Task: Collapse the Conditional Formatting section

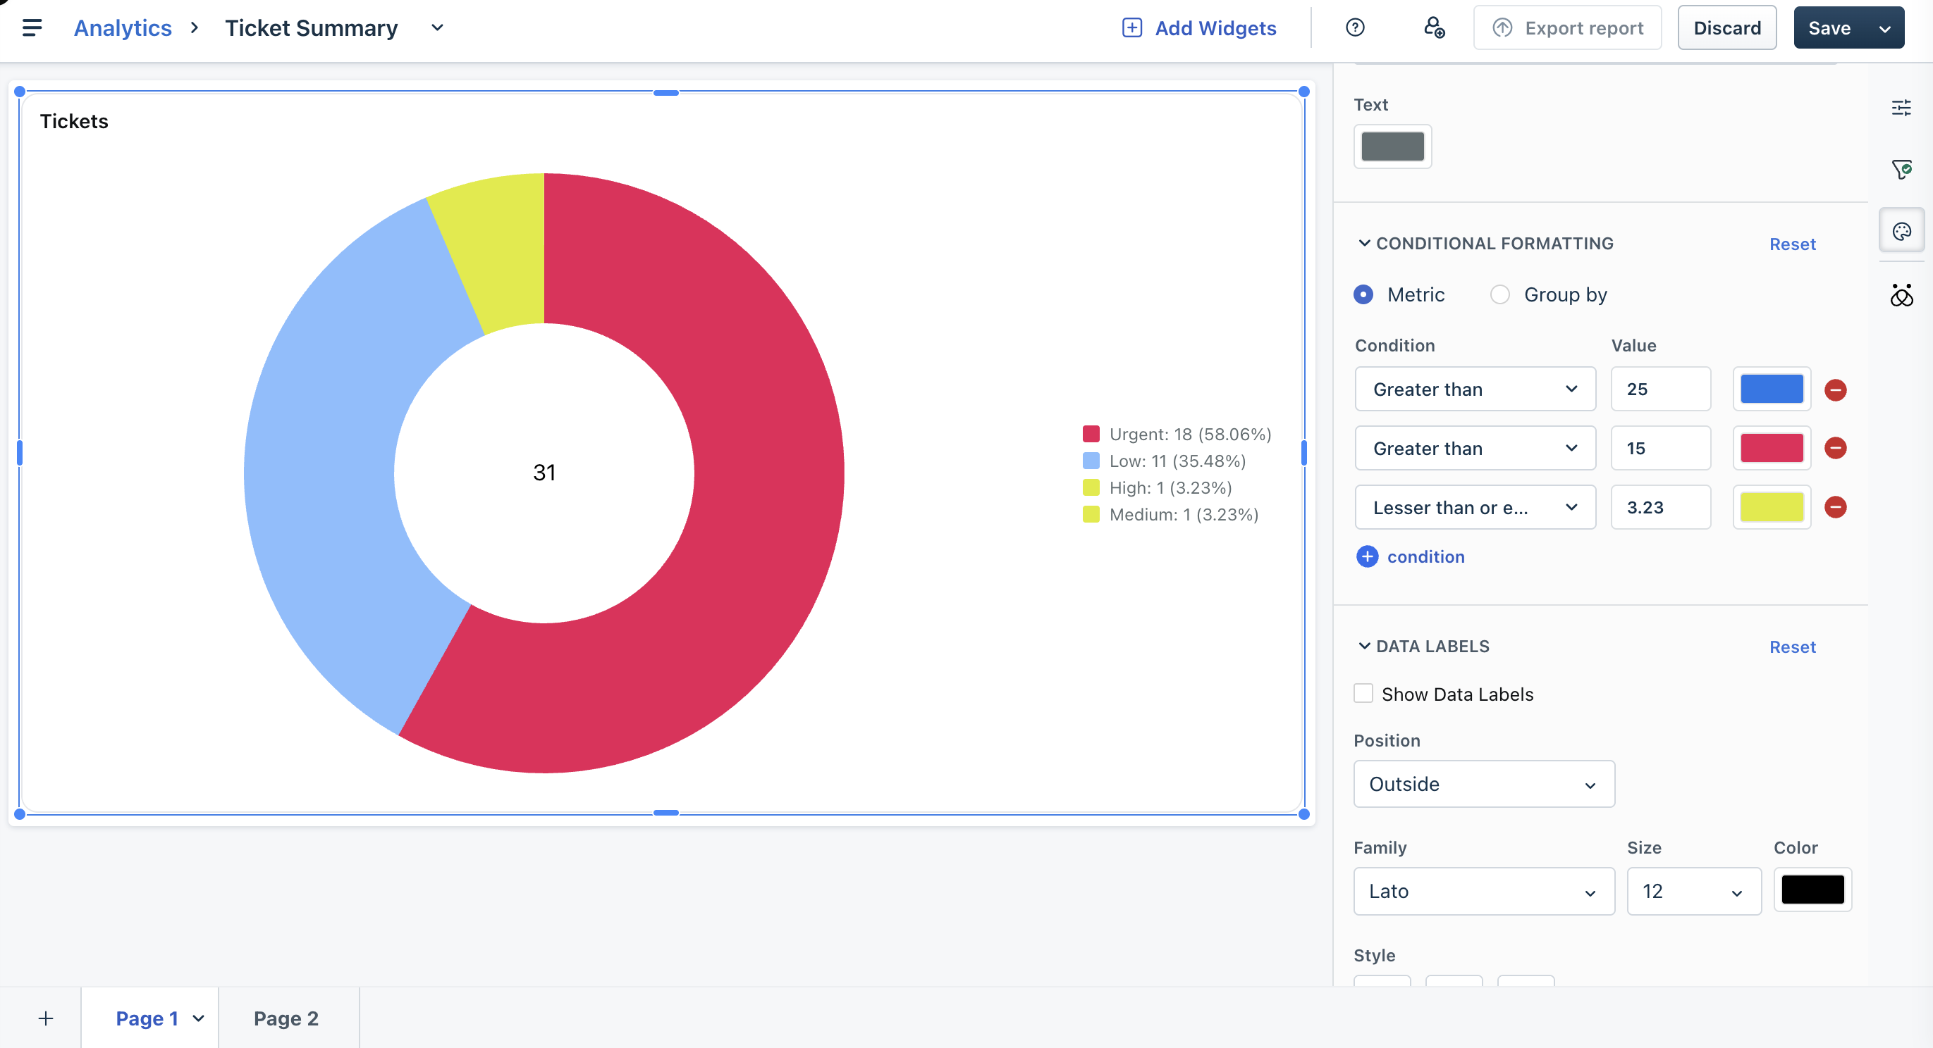Action: (x=1364, y=244)
